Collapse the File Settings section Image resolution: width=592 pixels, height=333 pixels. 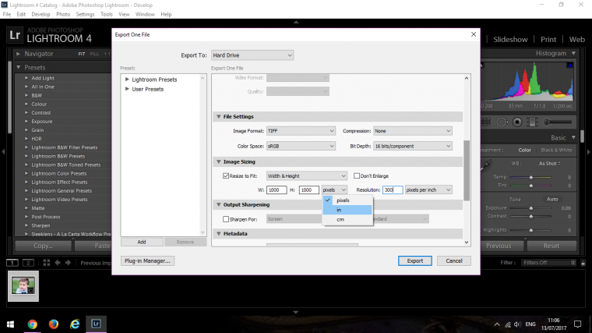pos(219,116)
